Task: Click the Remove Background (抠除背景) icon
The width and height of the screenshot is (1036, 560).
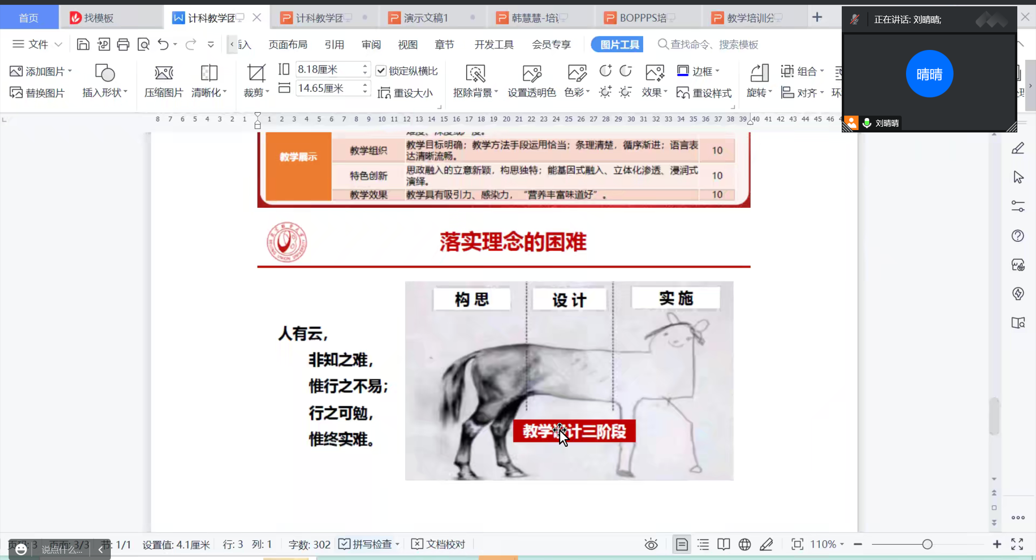Action: coord(475,73)
